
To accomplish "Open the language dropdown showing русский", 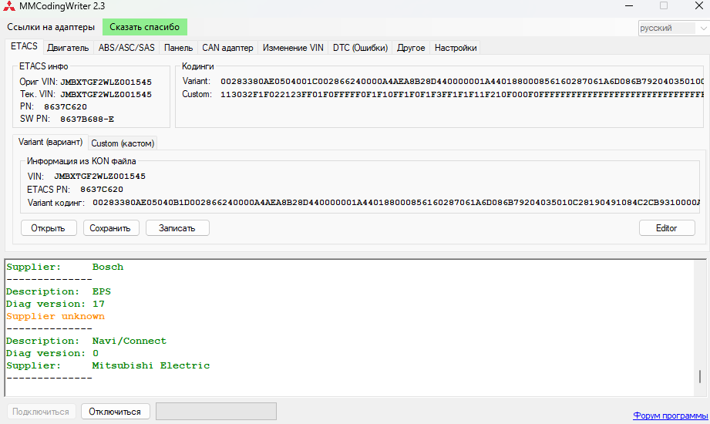I will point(673,28).
